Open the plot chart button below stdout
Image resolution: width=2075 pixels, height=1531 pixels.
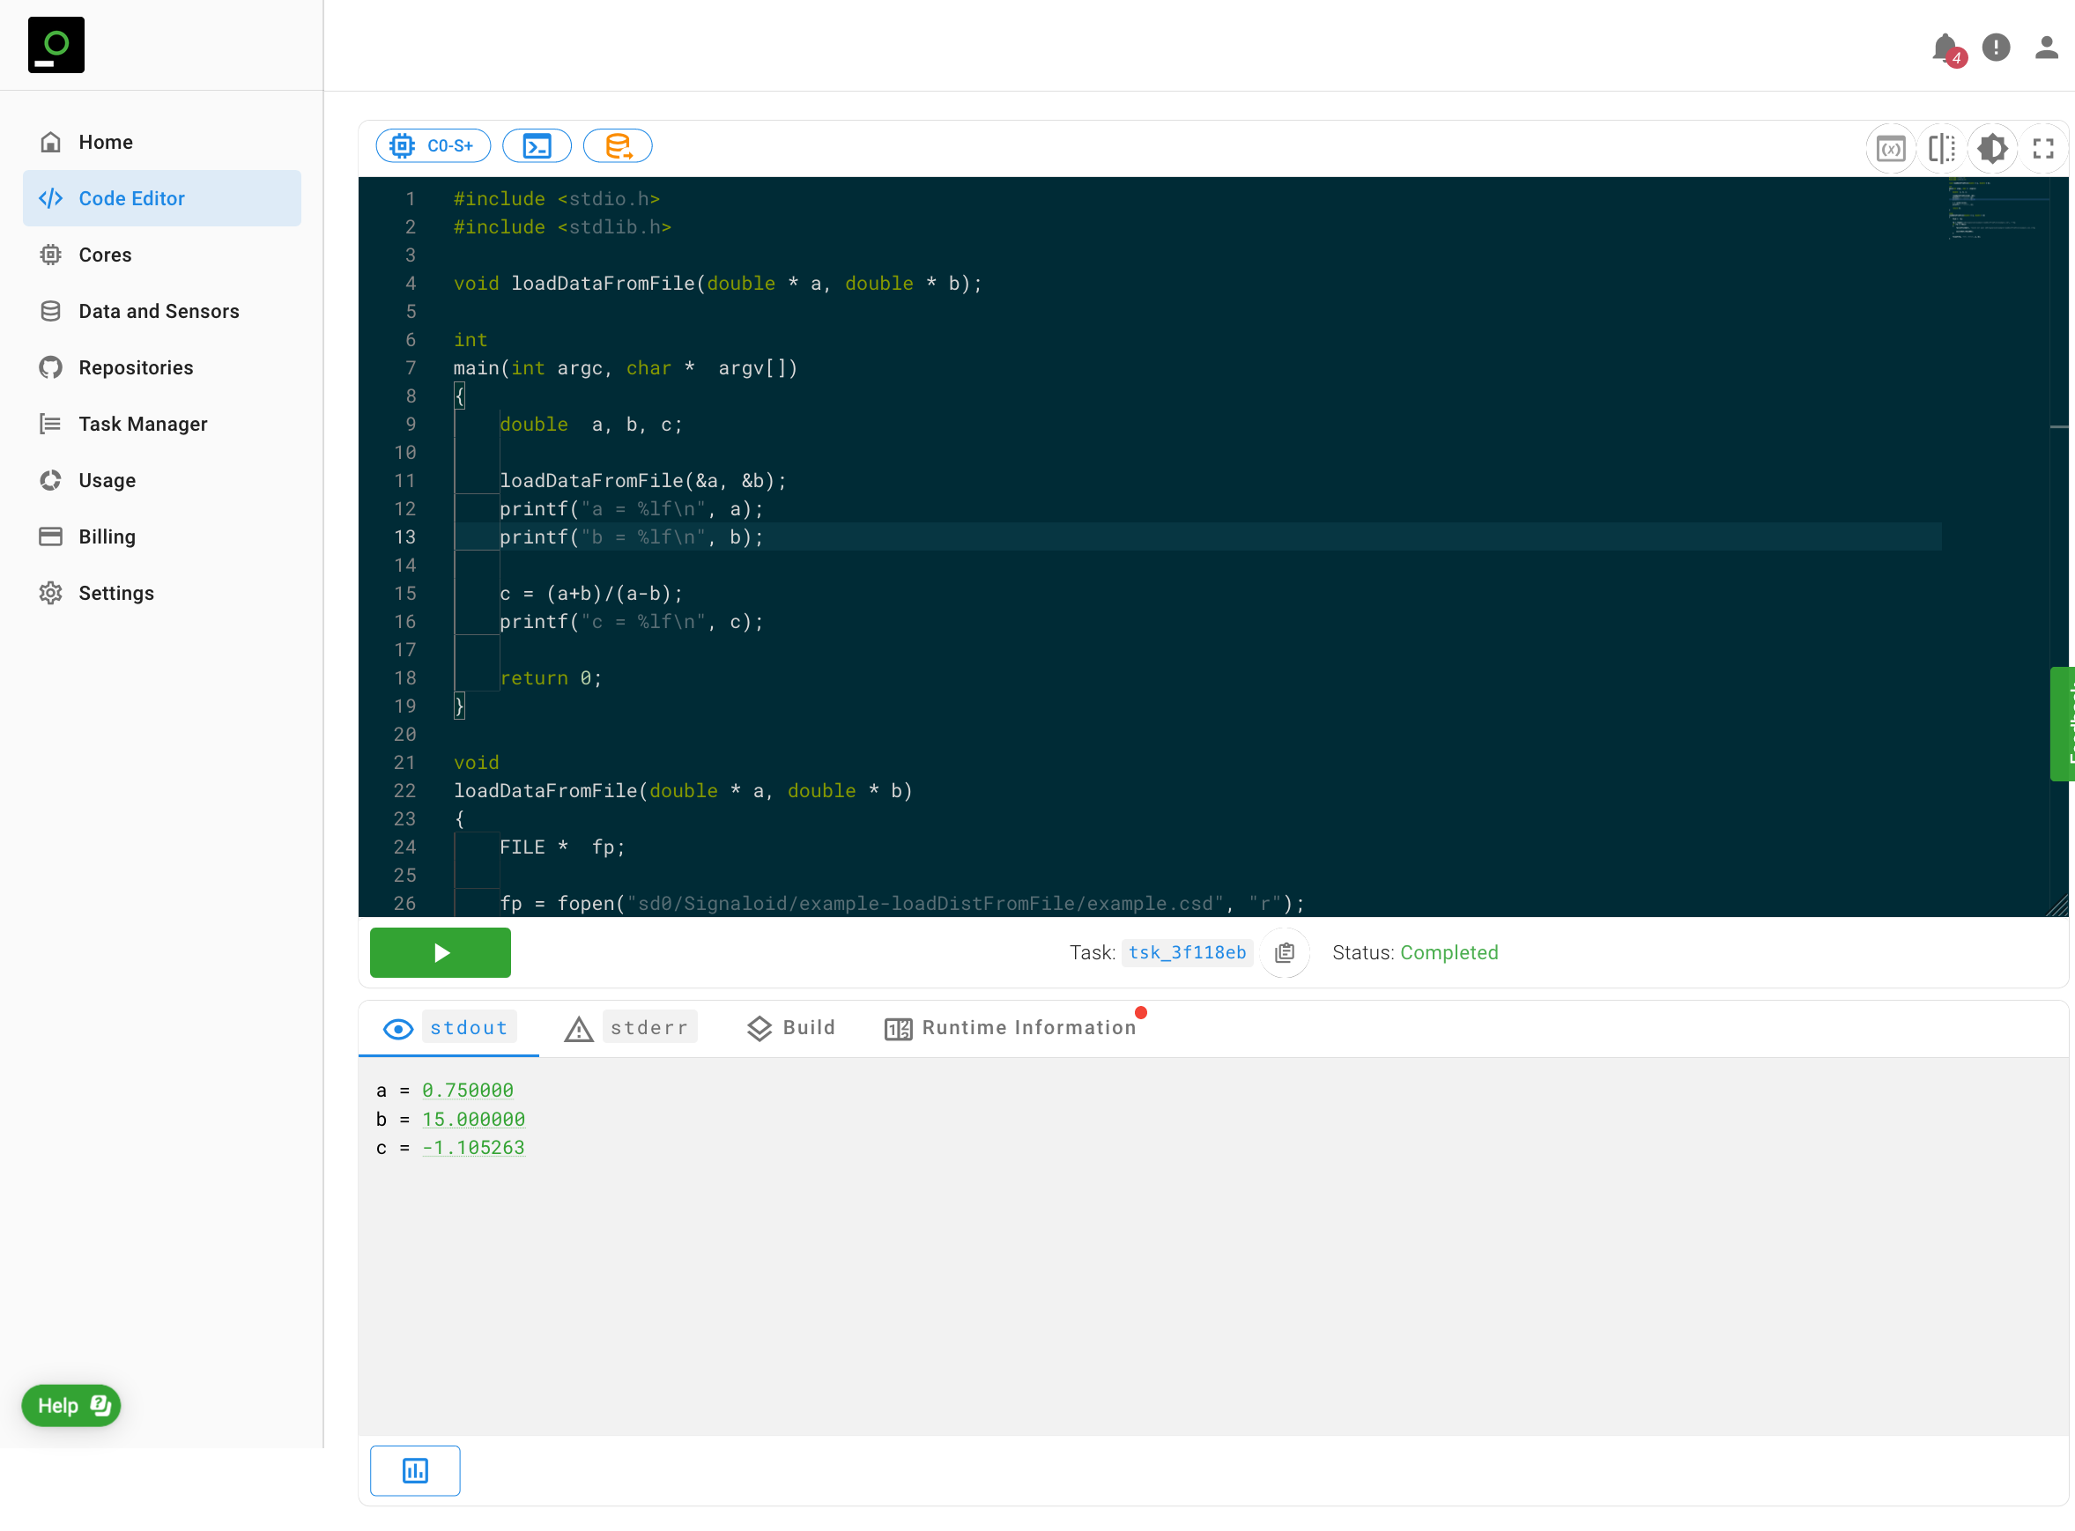click(x=414, y=1471)
